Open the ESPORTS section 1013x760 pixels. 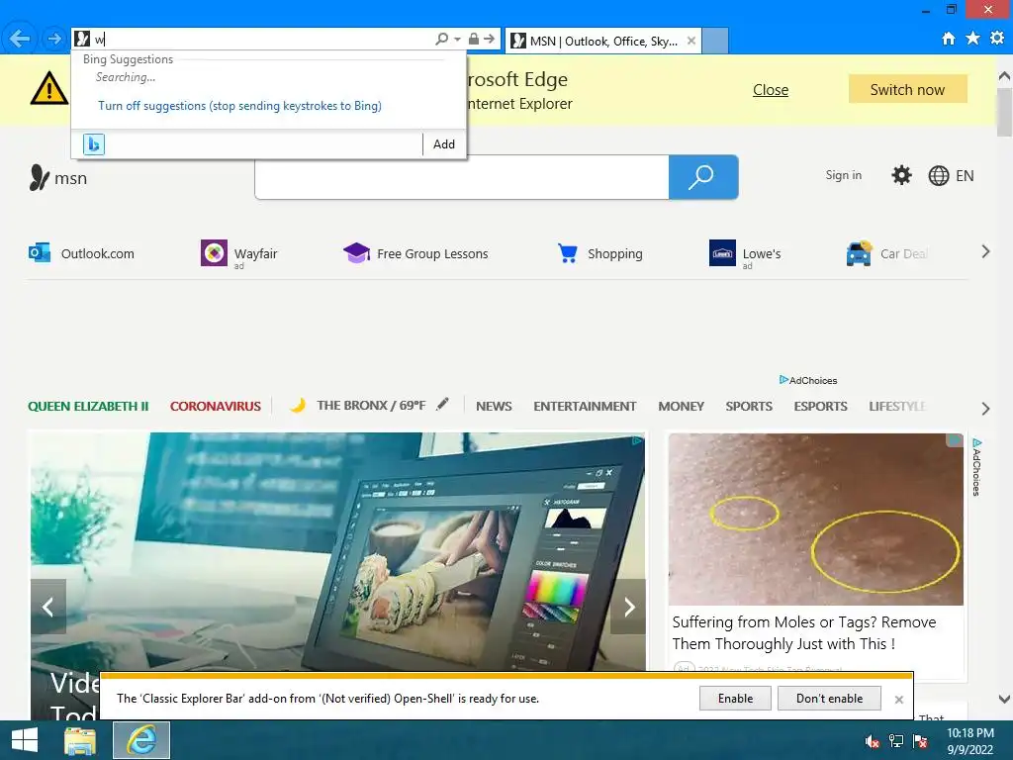coord(820,407)
